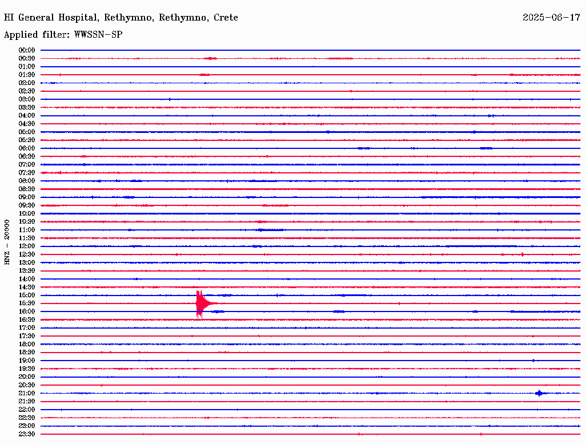Click the blue noise burst on 11:00 trace
The height and width of the screenshot is (445, 585).
coord(270,229)
